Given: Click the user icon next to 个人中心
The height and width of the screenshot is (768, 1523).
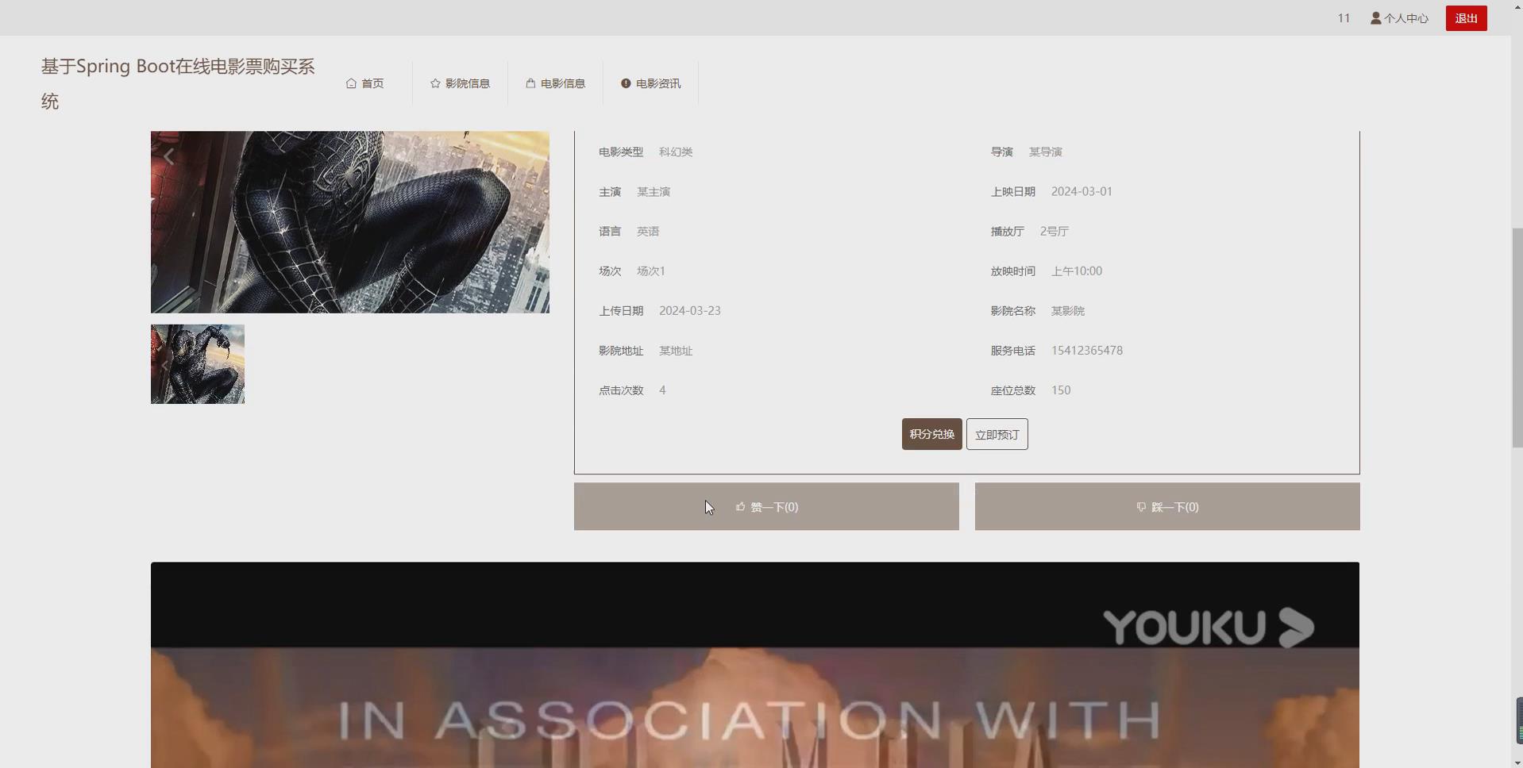Looking at the screenshot, I should pyautogui.click(x=1376, y=17).
